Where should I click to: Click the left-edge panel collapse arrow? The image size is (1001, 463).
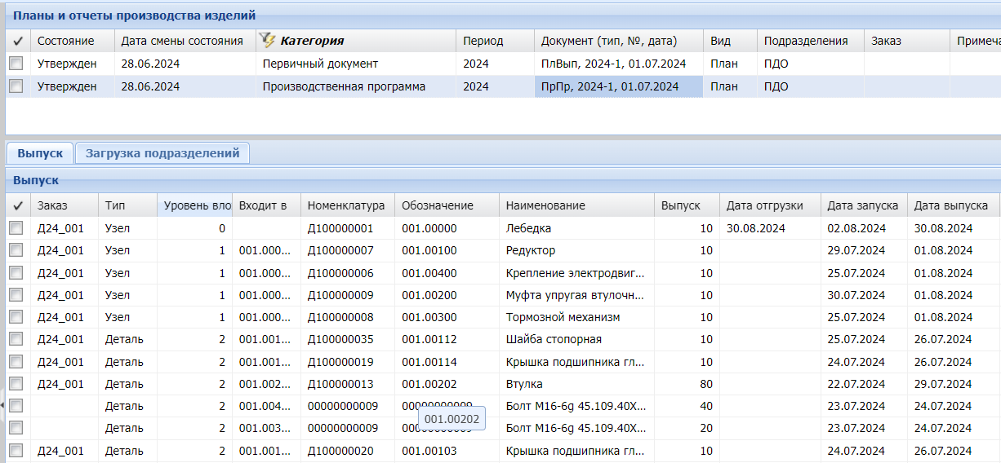[2, 404]
